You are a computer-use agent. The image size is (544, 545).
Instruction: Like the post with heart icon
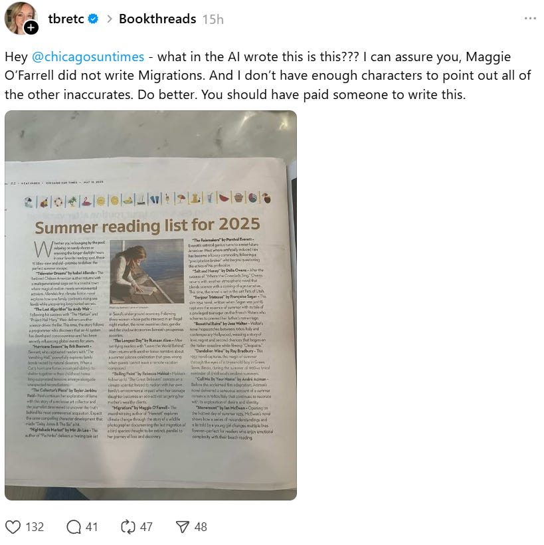(13, 527)
